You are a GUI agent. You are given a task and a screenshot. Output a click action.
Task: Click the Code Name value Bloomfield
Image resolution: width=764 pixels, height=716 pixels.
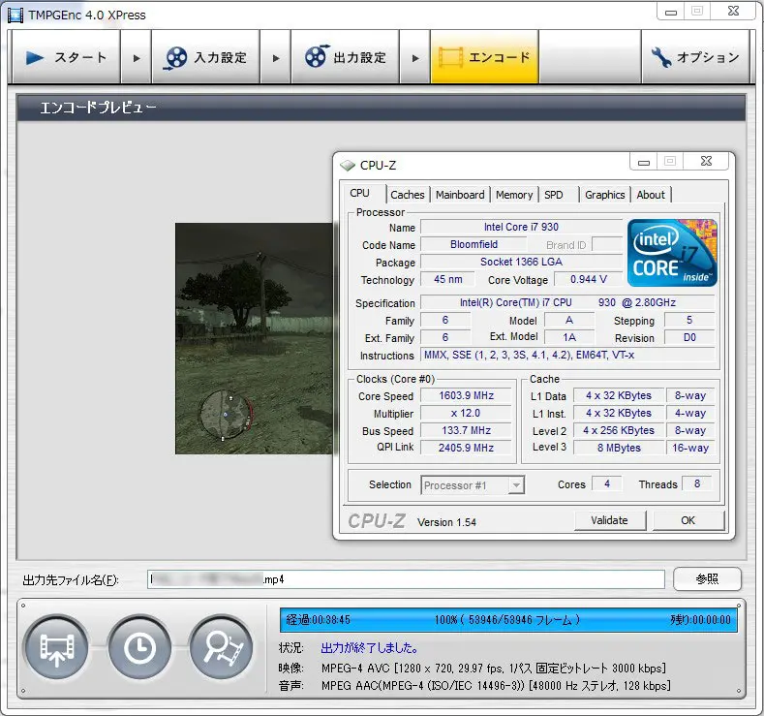click(474, 244)
